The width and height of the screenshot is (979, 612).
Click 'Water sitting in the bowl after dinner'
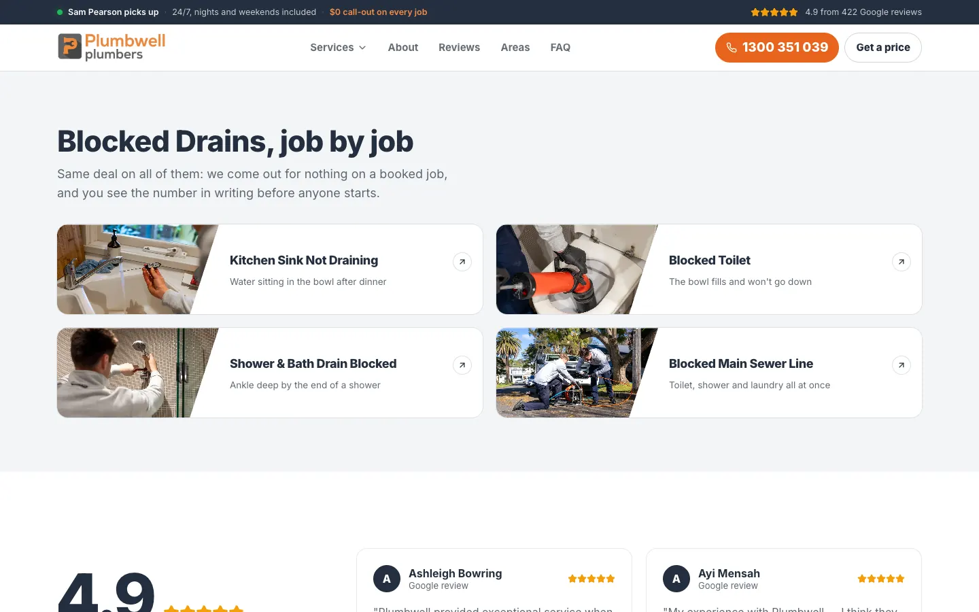(308, 282)
